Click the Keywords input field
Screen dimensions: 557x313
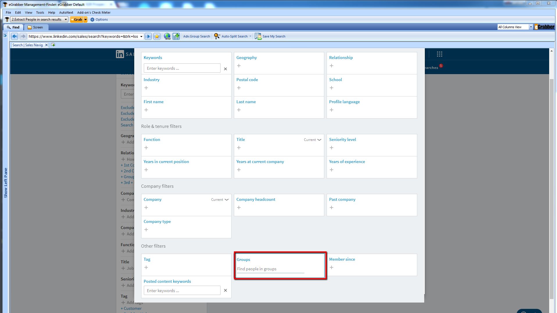[182, 68]
